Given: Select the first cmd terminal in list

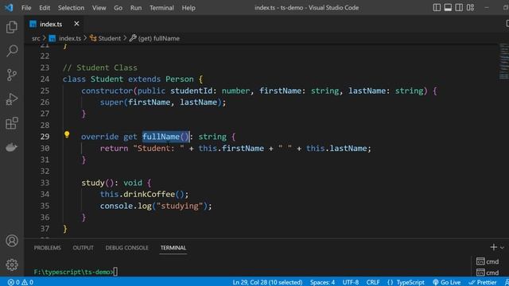Looking at the screenshot, I should tap(488, 261).
